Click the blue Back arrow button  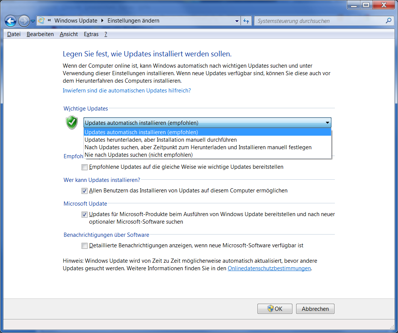coord(11,21)
